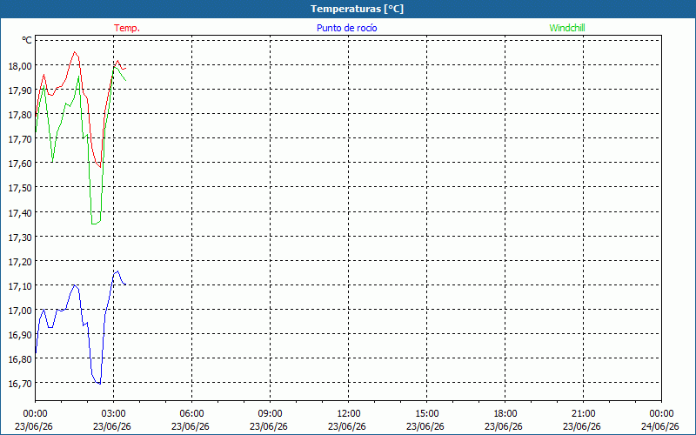This screenshot has height=435, width=696.
Task: Click the 12:00 time axis label
Action: 349,414
